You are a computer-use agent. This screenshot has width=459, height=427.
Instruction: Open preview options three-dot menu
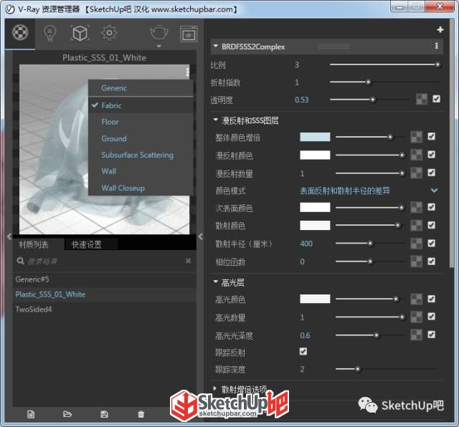[x=187, y=72]
